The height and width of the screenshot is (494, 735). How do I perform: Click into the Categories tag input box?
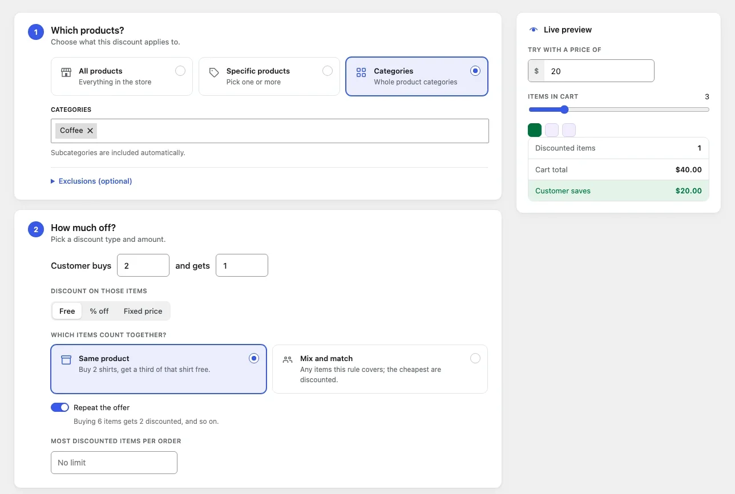tap(270, 131)
